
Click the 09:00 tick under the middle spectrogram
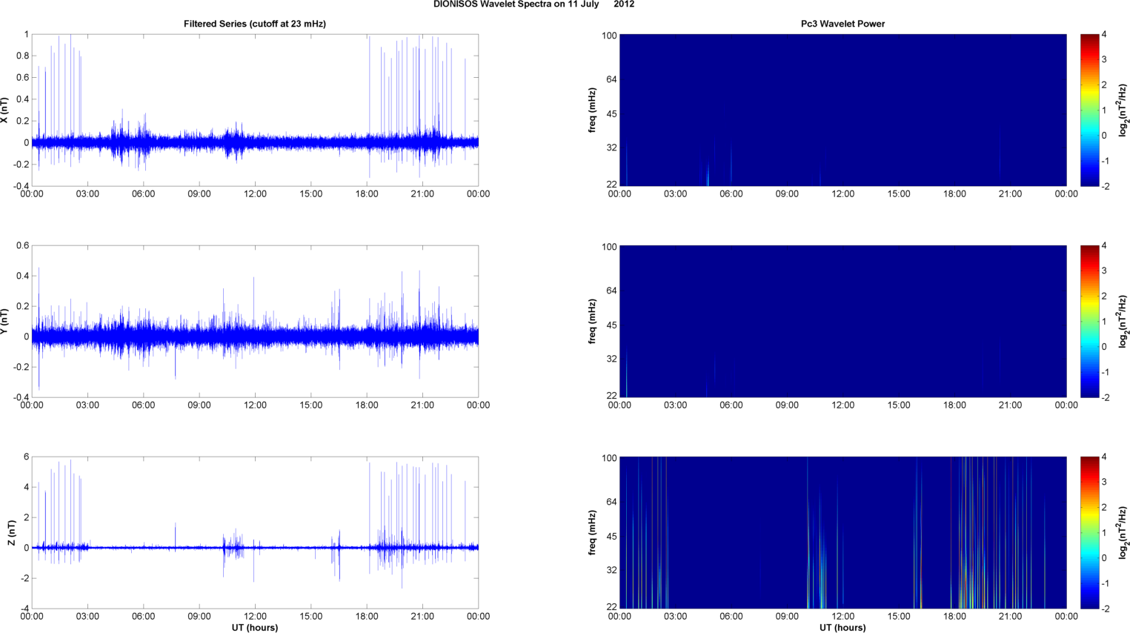[787, 405]
